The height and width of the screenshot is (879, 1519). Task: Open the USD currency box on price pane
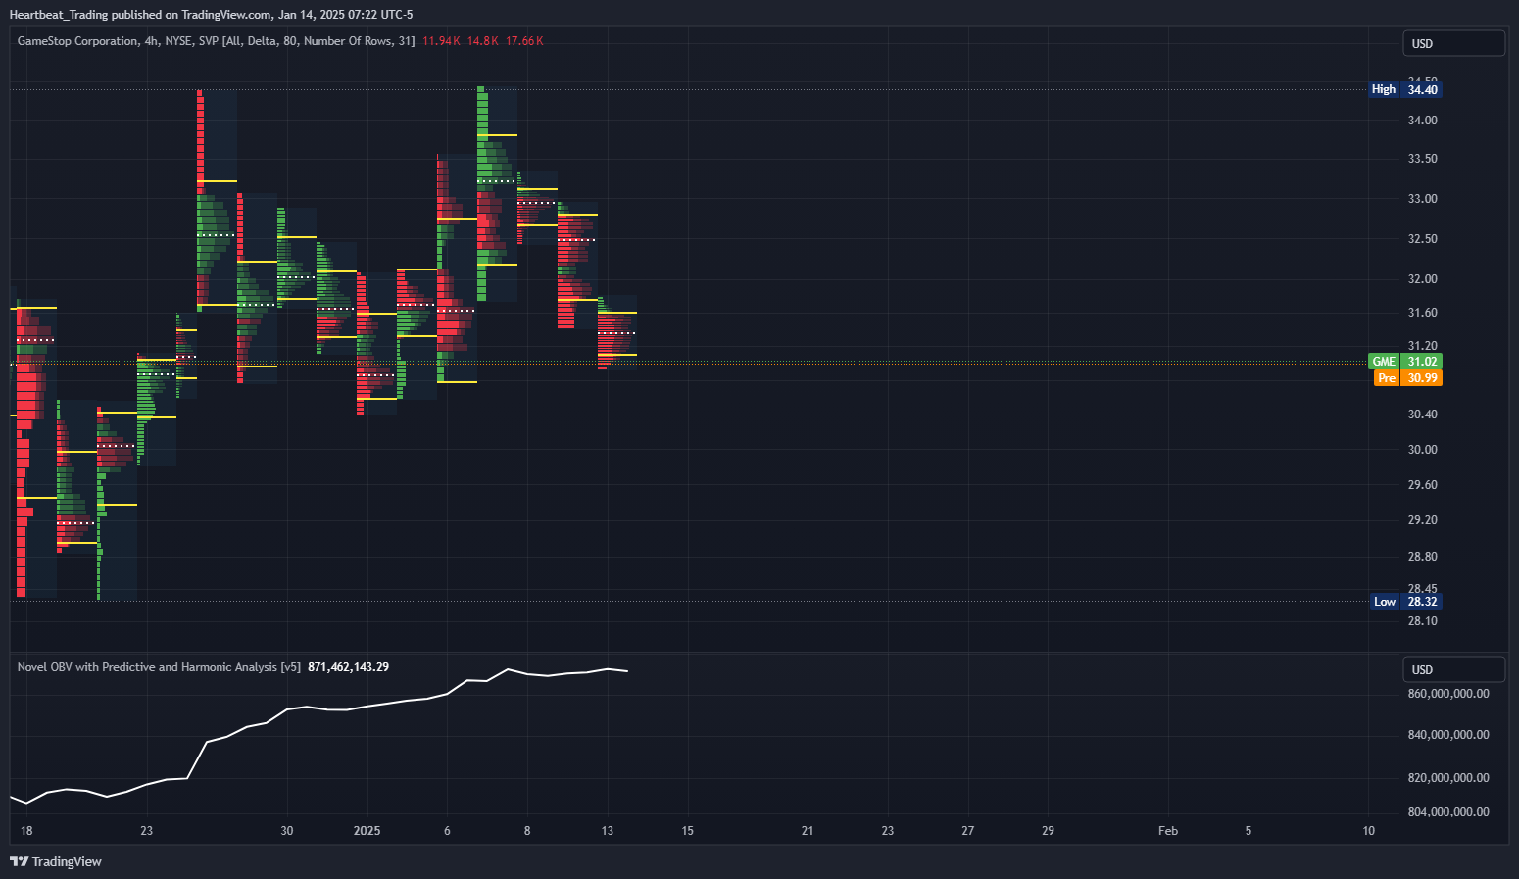click(x=1454, y=43)
